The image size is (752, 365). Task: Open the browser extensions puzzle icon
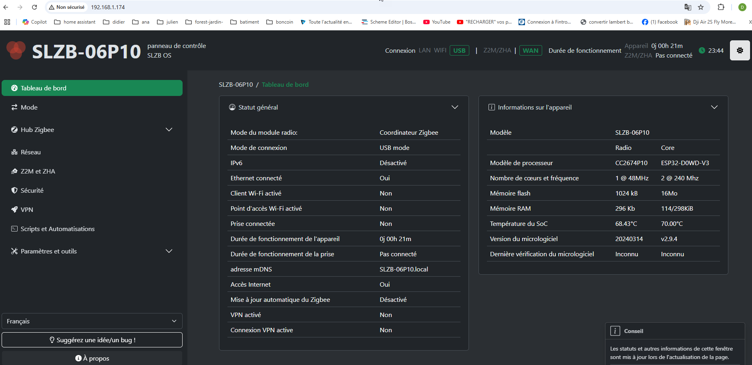tap(721, 7)
